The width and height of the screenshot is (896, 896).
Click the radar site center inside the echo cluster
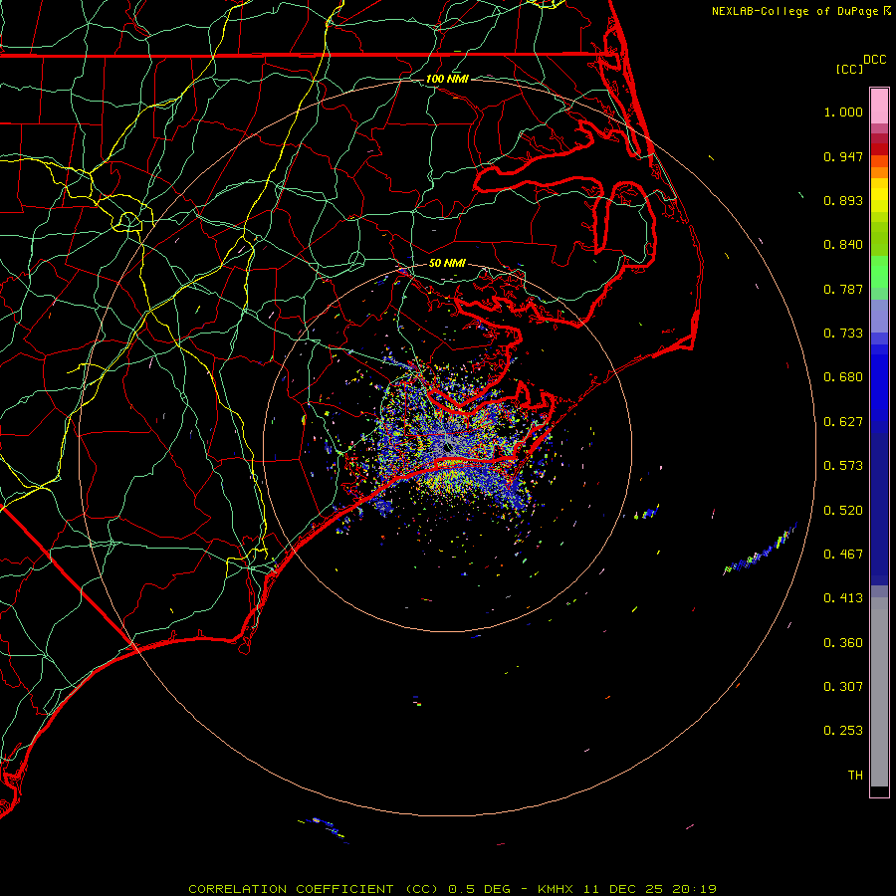point(447,447)
